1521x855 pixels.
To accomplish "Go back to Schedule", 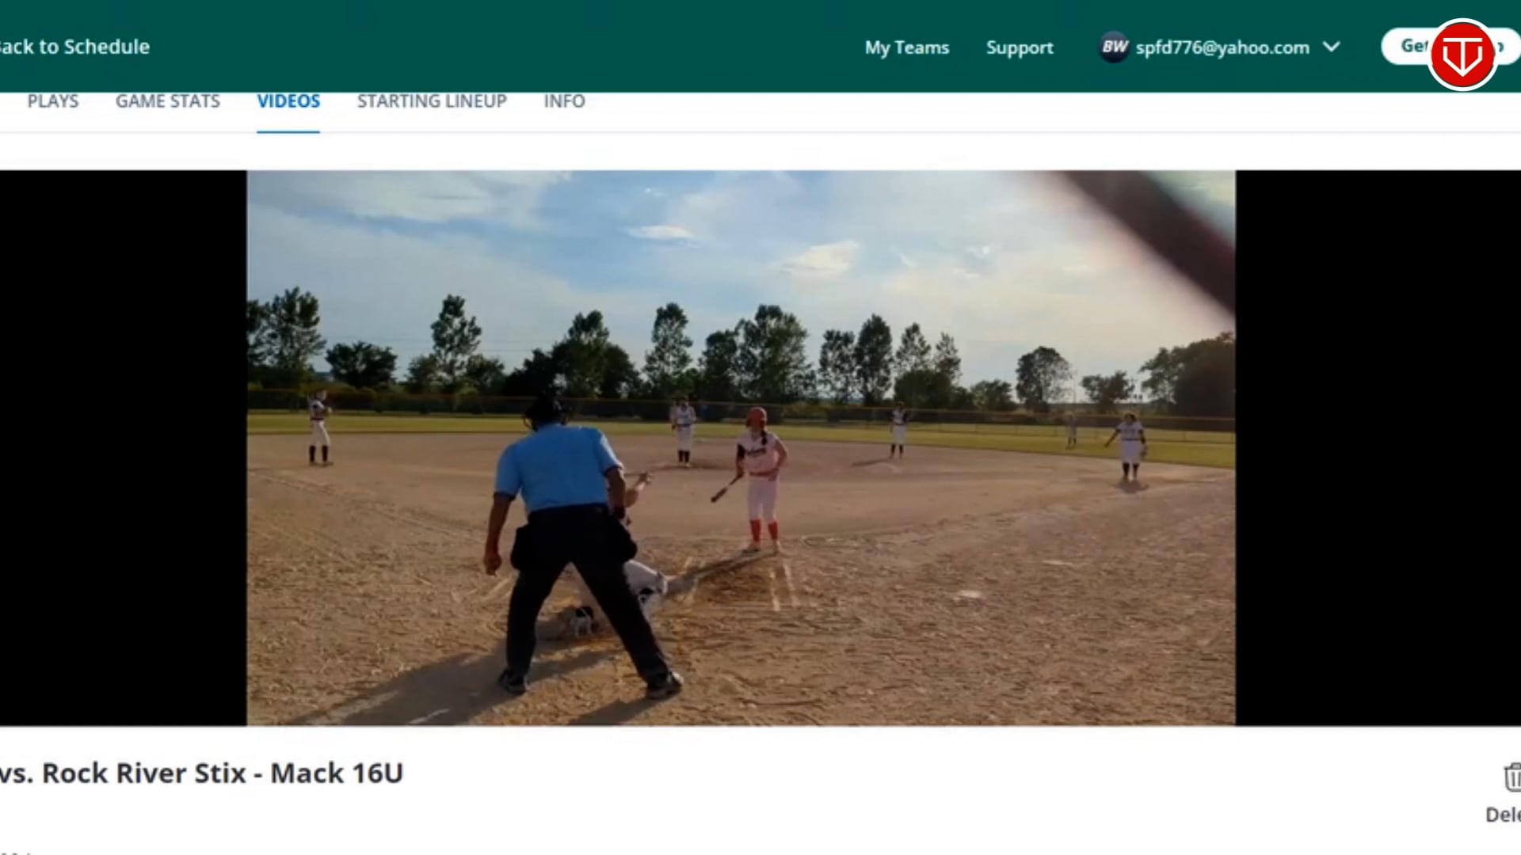I will 74,47.
